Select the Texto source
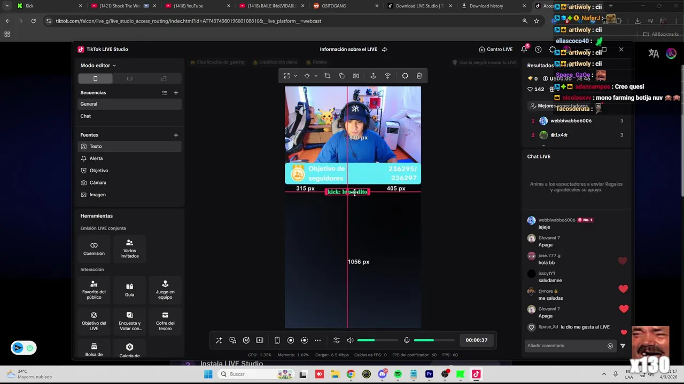This screenshot has height=384, width=684. pos(130,146)
